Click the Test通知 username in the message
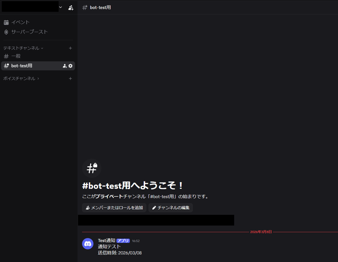Image resolution: width=338 pixels, height=262 pixels. tap(106, 240)
